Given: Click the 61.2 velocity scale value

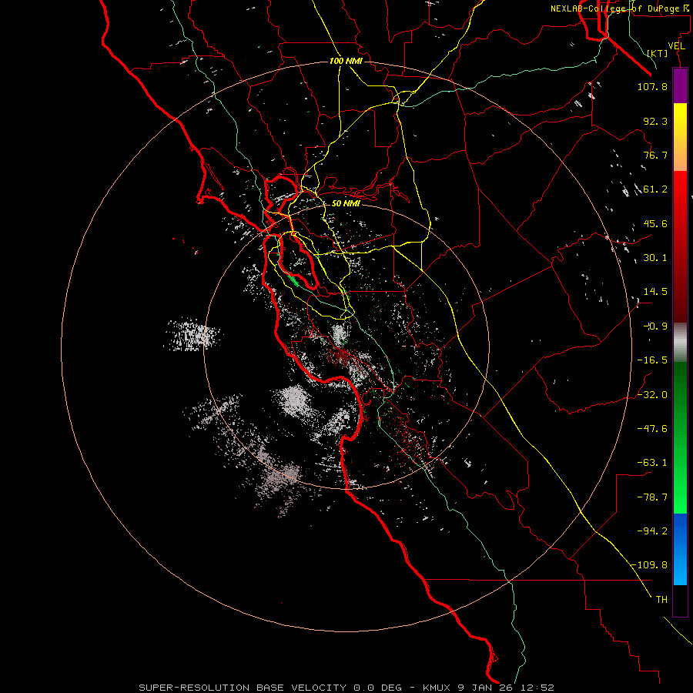Looking at the screenshot, I should pyautogui.click(x=655, y=189).
